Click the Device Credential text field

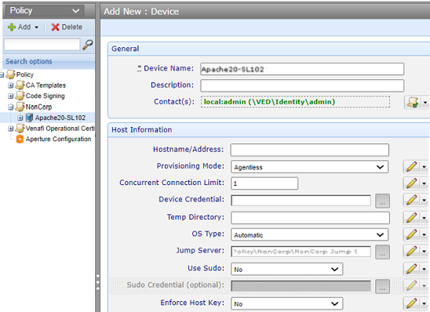tap(301, 201)
